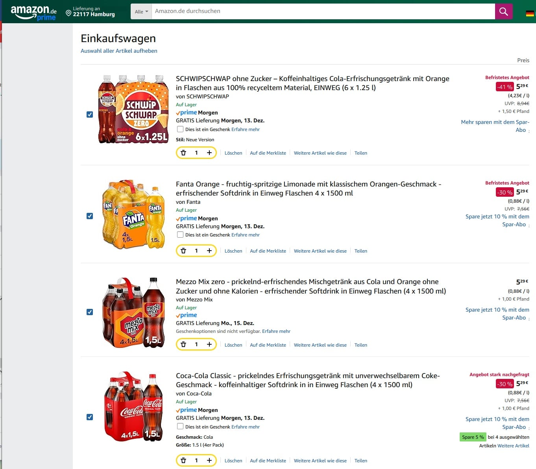Viewport: 536px width, 469px height.
Task: Click the magnifier search button
Action: click(x=503, y=11)
